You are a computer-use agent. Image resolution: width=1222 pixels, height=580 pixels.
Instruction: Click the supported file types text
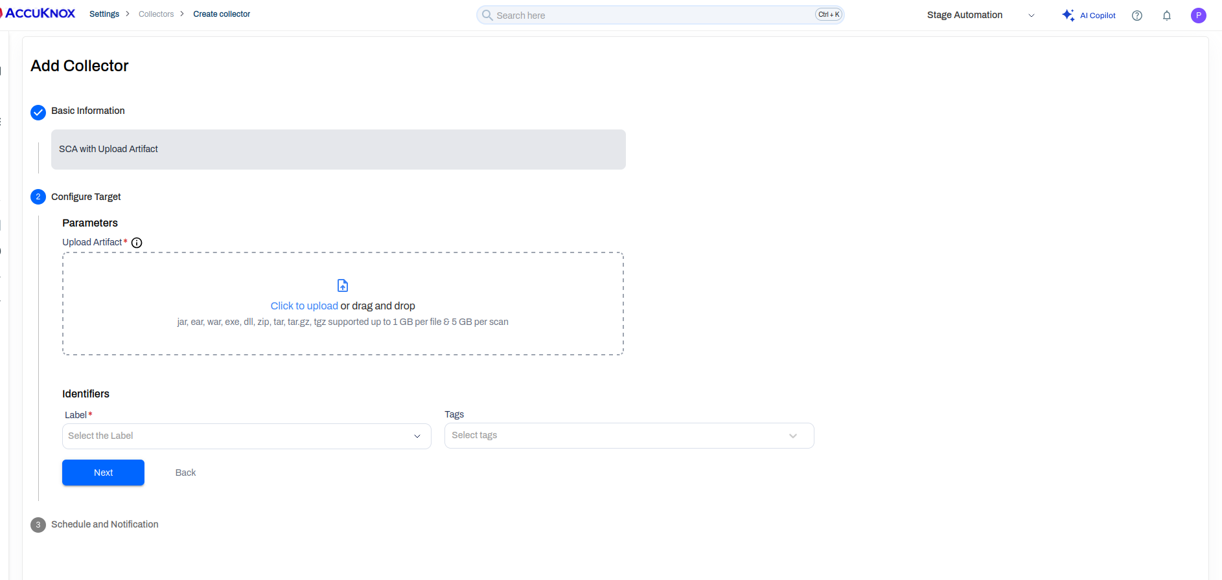point(343,322)
